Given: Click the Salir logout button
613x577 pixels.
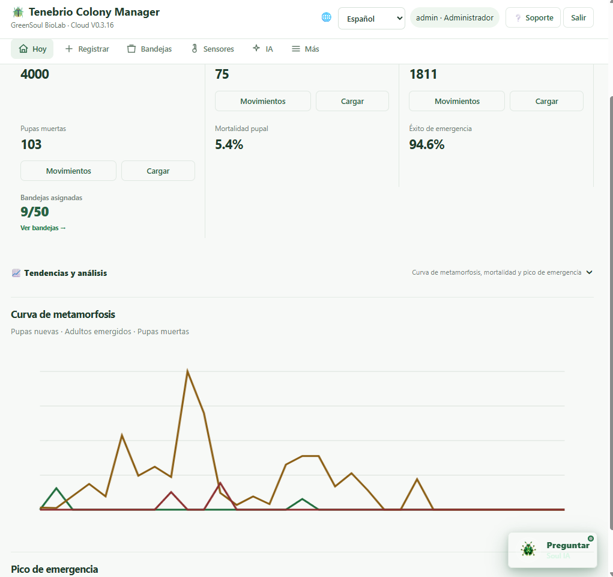Looking at the screenshot, I should (x=578, y=17).
